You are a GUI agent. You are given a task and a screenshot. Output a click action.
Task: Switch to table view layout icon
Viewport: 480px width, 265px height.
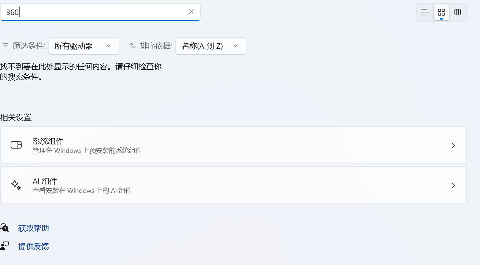[x=457, y=12]
